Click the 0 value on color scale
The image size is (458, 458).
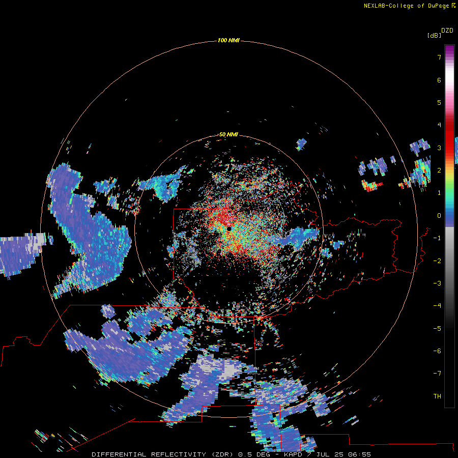[x=439, y=216]
